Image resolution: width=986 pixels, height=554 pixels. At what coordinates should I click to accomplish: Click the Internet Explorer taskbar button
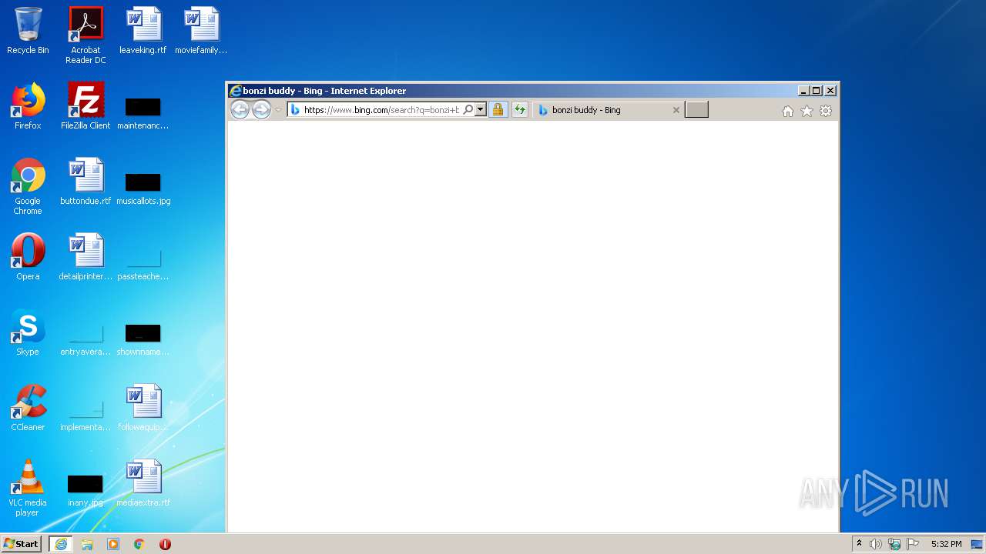tap(61, 544)
